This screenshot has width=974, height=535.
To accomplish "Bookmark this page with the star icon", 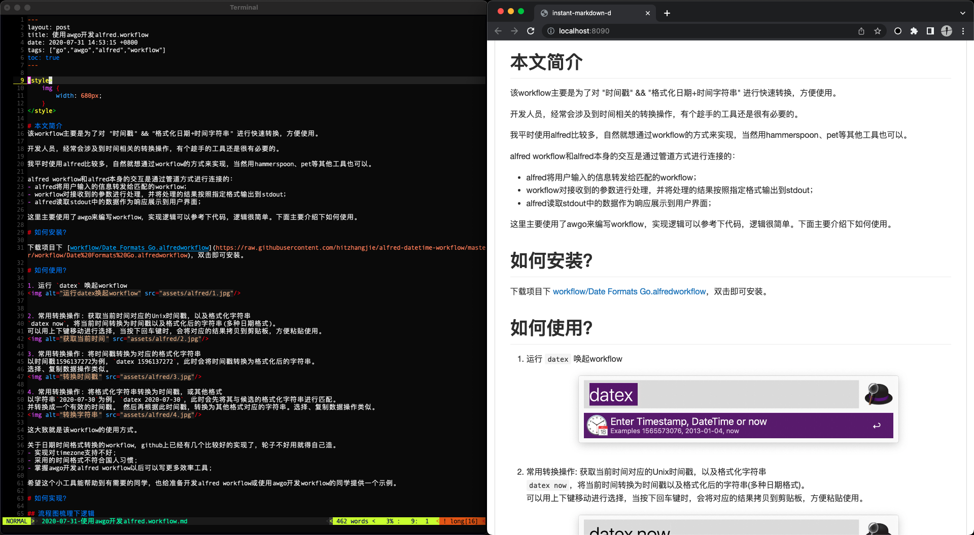I will tap(878, 31).
